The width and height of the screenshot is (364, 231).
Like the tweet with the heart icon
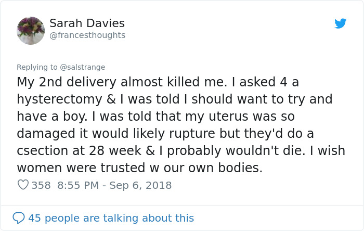pos(23,185)
